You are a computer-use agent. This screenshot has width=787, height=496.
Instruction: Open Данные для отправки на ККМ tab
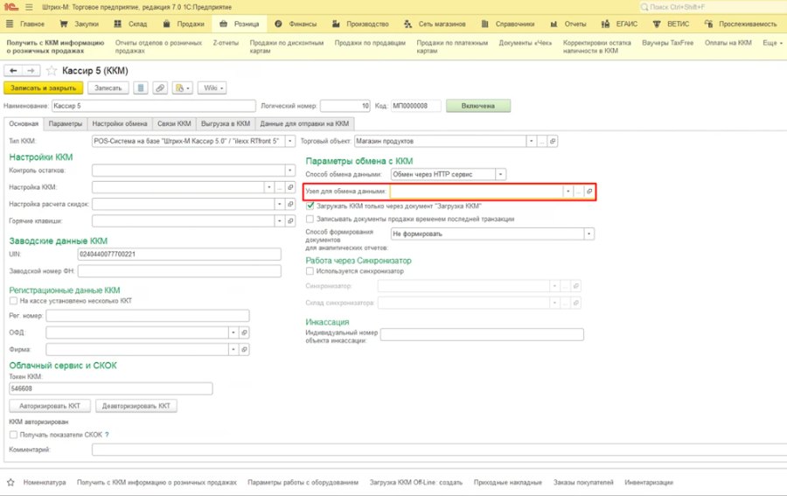pyautogui.click(x=304, y=123)
